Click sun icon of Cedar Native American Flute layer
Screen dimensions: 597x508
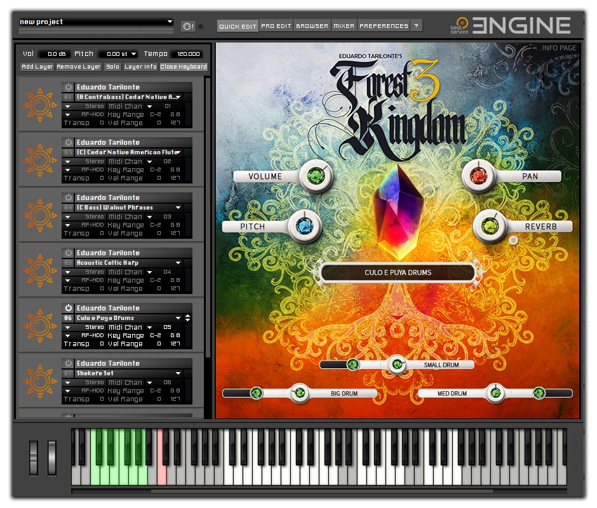39,160
